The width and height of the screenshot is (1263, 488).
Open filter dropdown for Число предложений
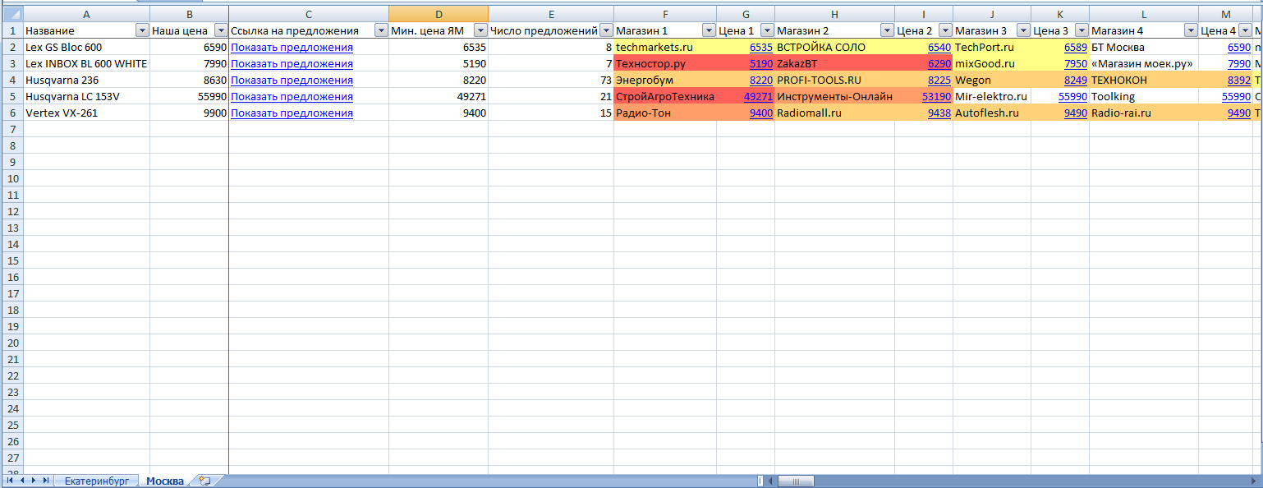click(605, 30)
